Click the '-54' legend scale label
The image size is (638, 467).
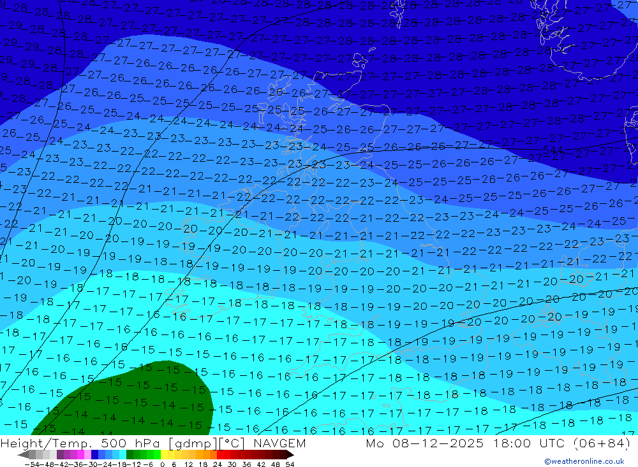32,464
